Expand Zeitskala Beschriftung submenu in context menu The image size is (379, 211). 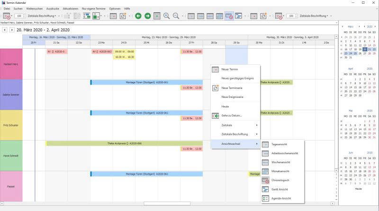pyautogui.click(x=235, y=134)
